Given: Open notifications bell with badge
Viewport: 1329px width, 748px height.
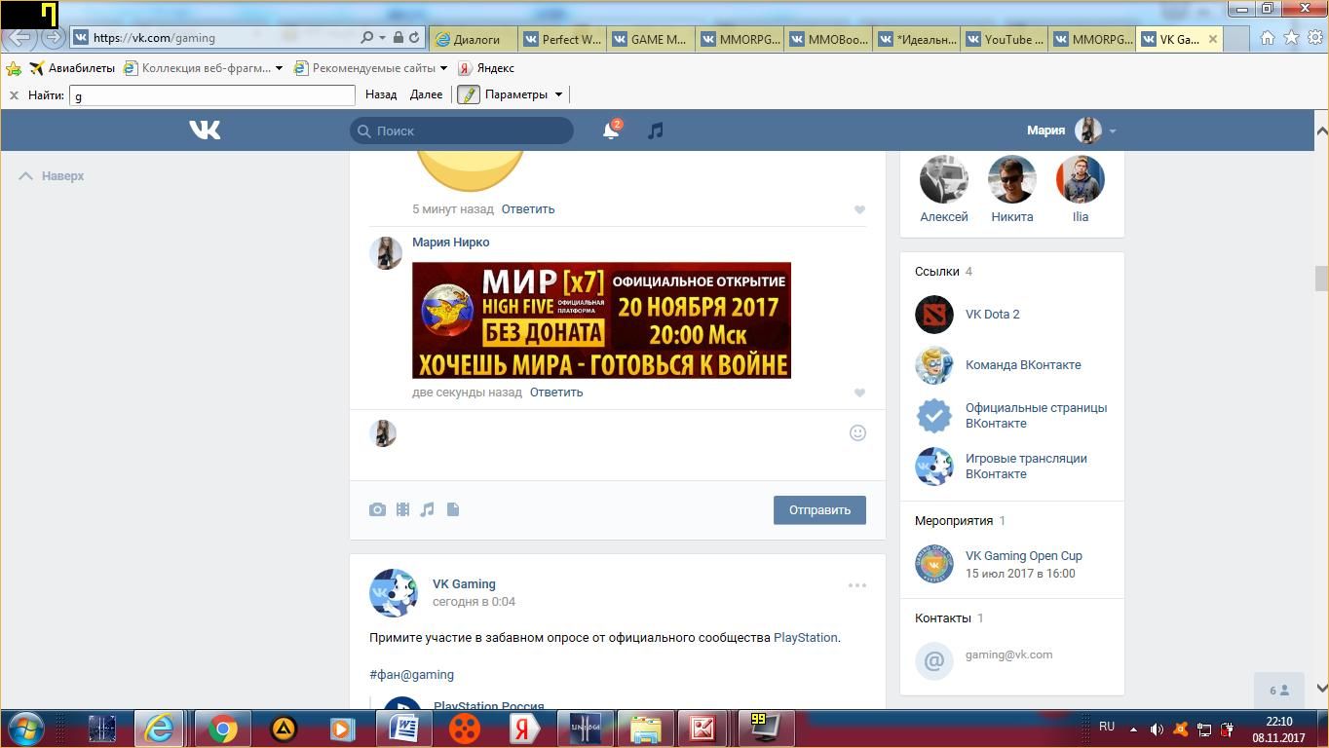Looking at the screenshot, I should [x=611, y=130].
